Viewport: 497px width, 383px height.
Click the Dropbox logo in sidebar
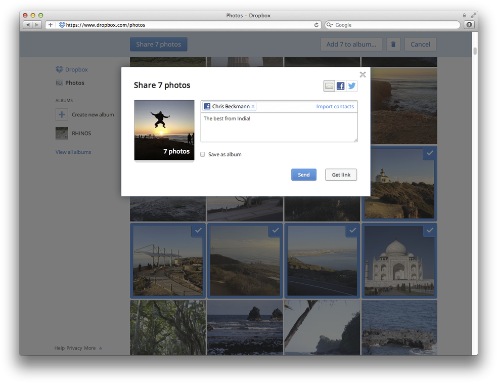point(59,69)
